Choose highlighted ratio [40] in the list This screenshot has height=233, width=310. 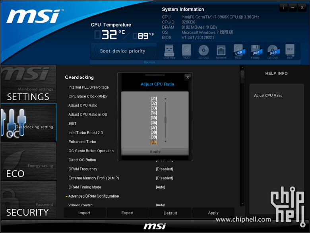[154, 142]
